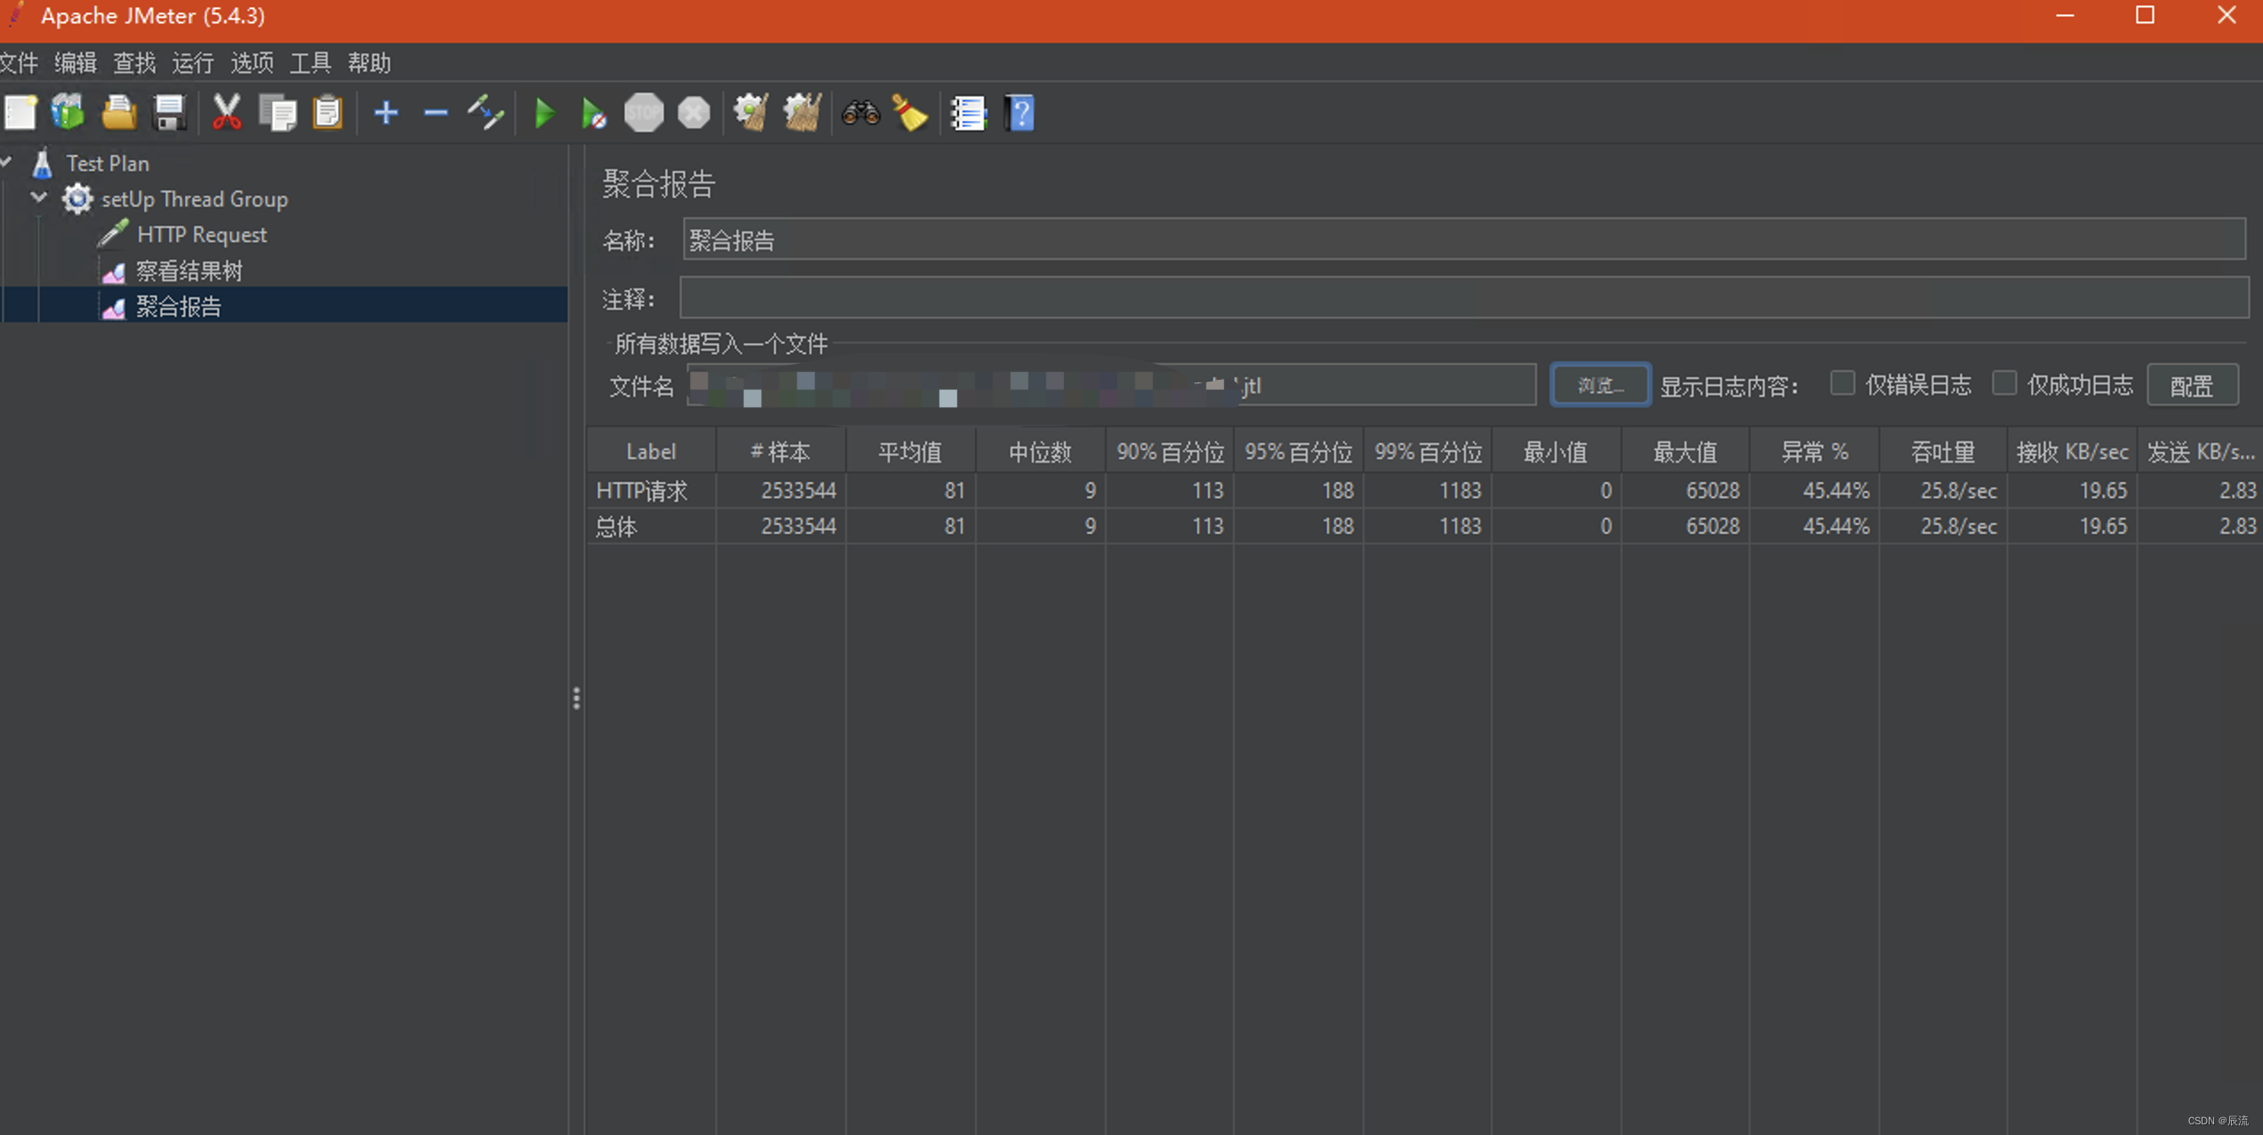Sort by 最大值 column header
The width and height of the screenshot is (2263, 1135).
coord(1686,452)
